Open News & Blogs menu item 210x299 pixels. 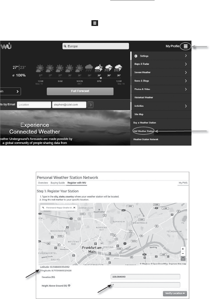(142, 81)
